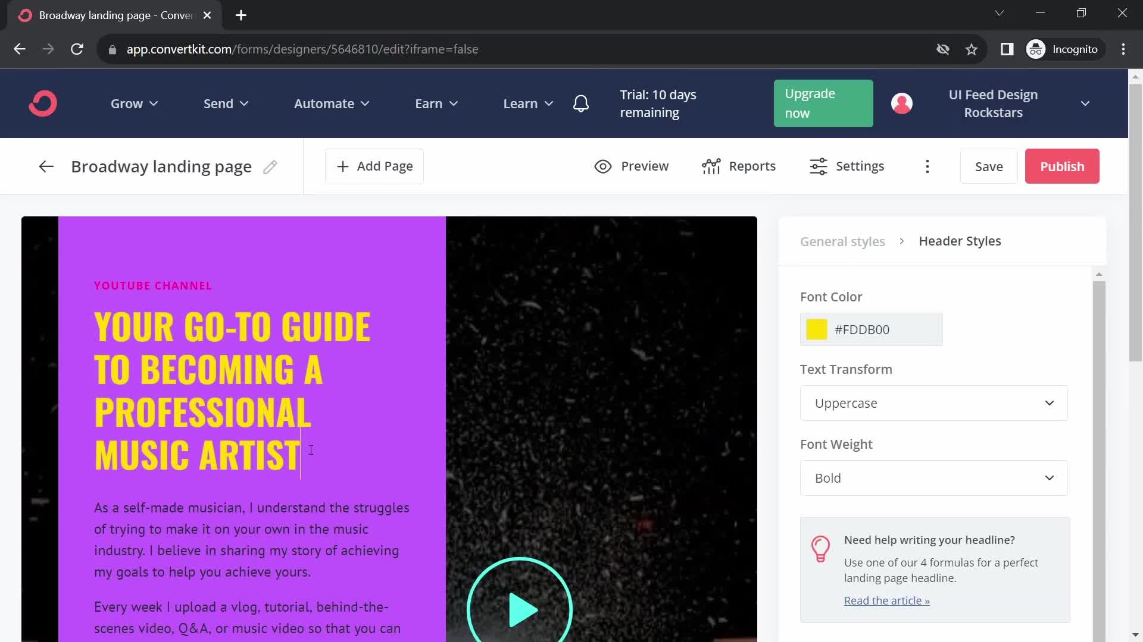Click the notifications bell icon
Screen dimensions: 1143x642
581,103
